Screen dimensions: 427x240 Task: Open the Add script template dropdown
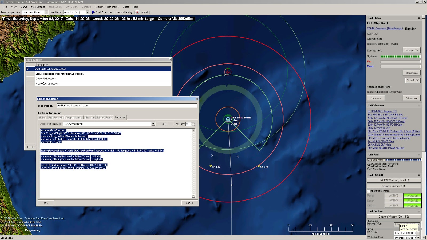coord(153,124)
